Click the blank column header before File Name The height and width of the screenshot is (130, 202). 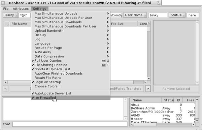coord(7,24)
